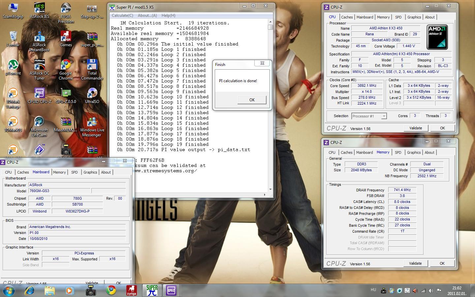Viewport: 475px width, 297px height.
Task: Launch Windows Live Messenger icon
Action: (92, 126)
